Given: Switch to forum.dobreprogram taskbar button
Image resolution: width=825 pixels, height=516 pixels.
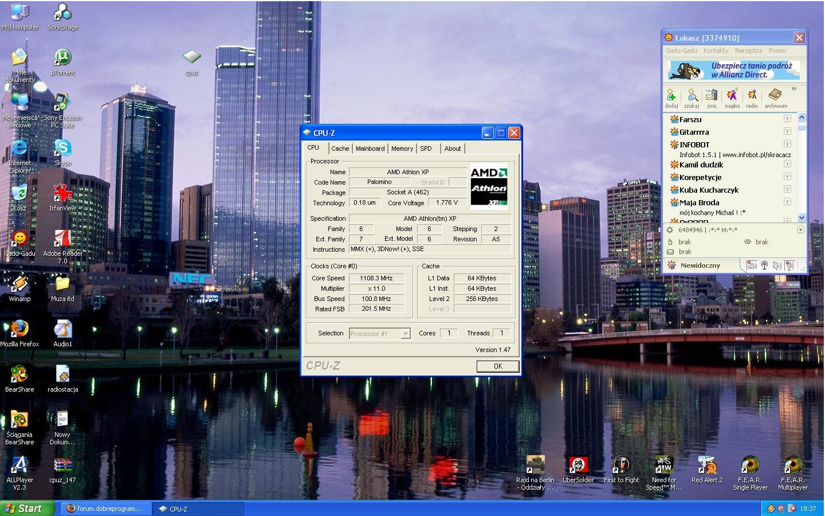Looking at the screenshot, I should click(x=107, y=509).
